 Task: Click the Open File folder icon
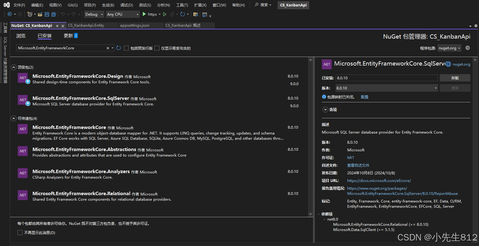(40, 14)
